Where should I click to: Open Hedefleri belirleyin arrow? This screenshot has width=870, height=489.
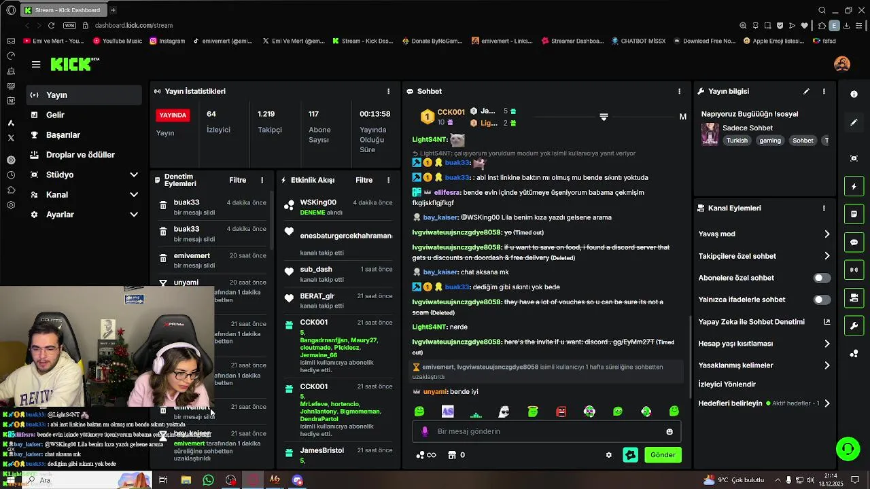[x=827, y=403]
